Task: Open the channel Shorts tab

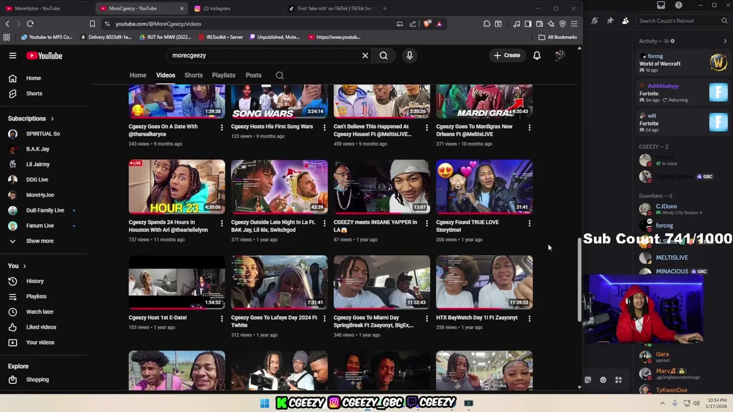Action: pos(194,76)
